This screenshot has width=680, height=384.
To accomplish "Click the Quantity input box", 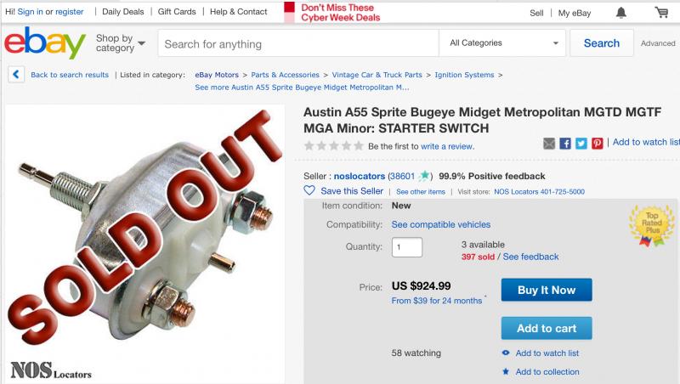I will (407, 247).
